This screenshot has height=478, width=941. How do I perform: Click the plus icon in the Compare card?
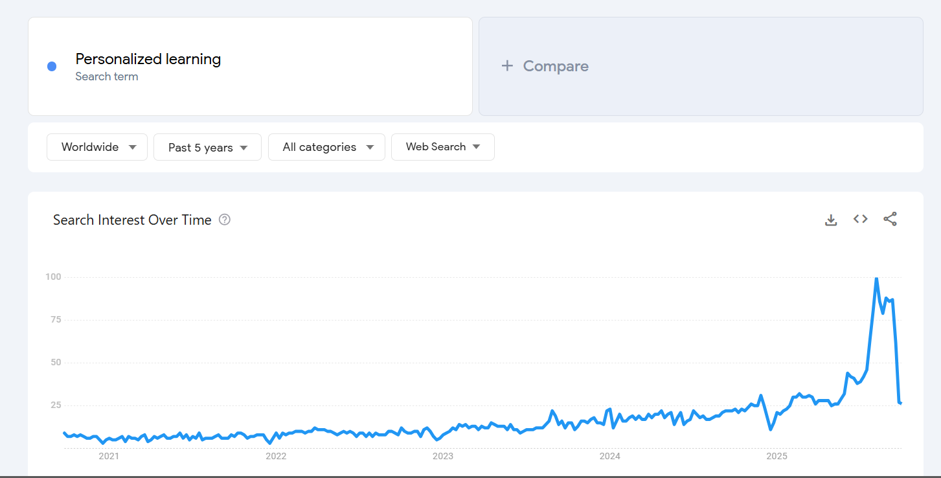click(507, 66)
